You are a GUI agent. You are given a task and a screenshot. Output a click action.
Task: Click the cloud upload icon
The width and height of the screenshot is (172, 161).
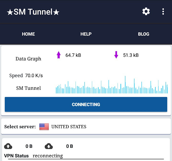[8, 146]
